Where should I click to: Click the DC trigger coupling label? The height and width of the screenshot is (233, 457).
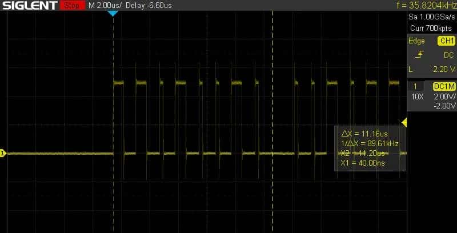(449, 55)
